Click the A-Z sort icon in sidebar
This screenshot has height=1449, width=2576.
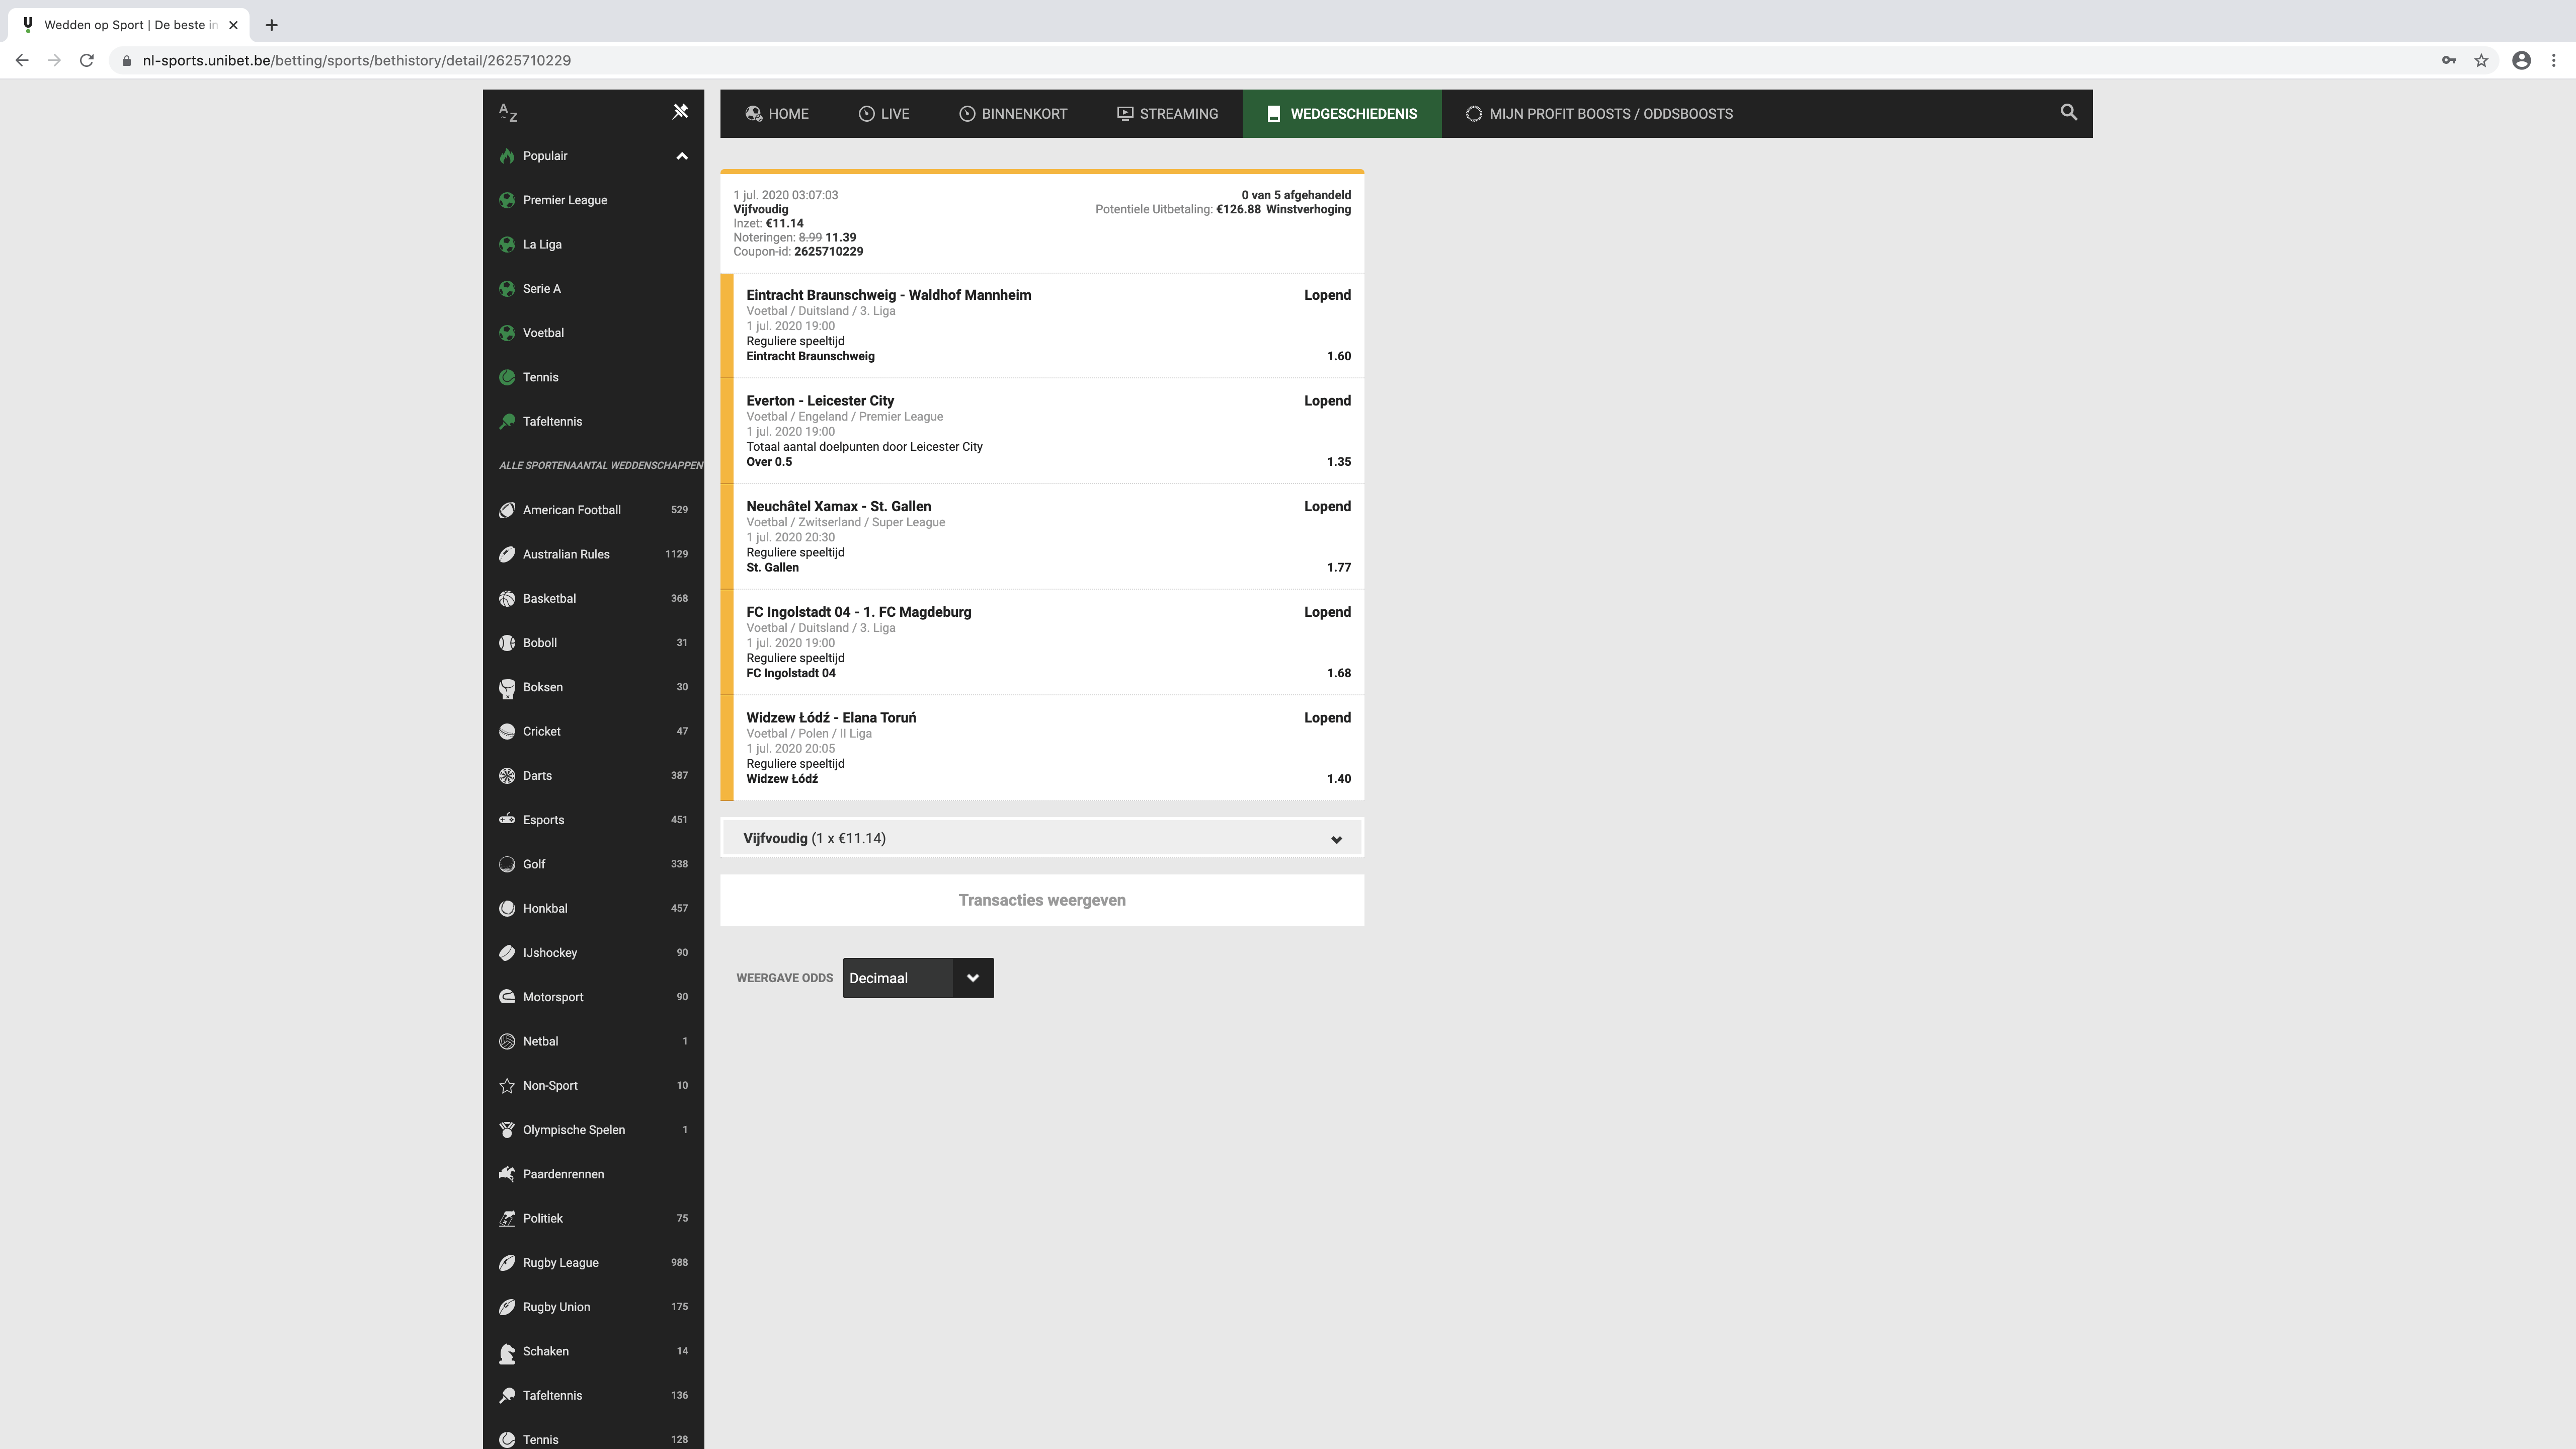(x=508, y=113)
